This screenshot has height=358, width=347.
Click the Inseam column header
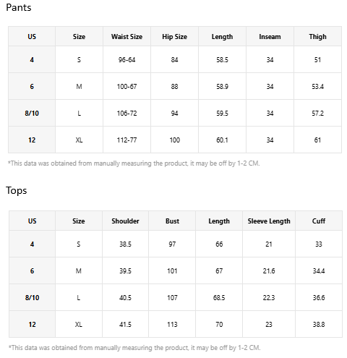(270, 37)
